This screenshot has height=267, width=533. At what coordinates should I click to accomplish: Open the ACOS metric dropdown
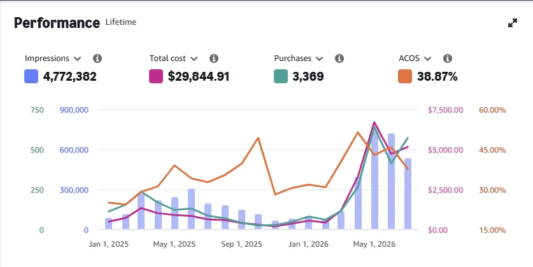point(415,58)
